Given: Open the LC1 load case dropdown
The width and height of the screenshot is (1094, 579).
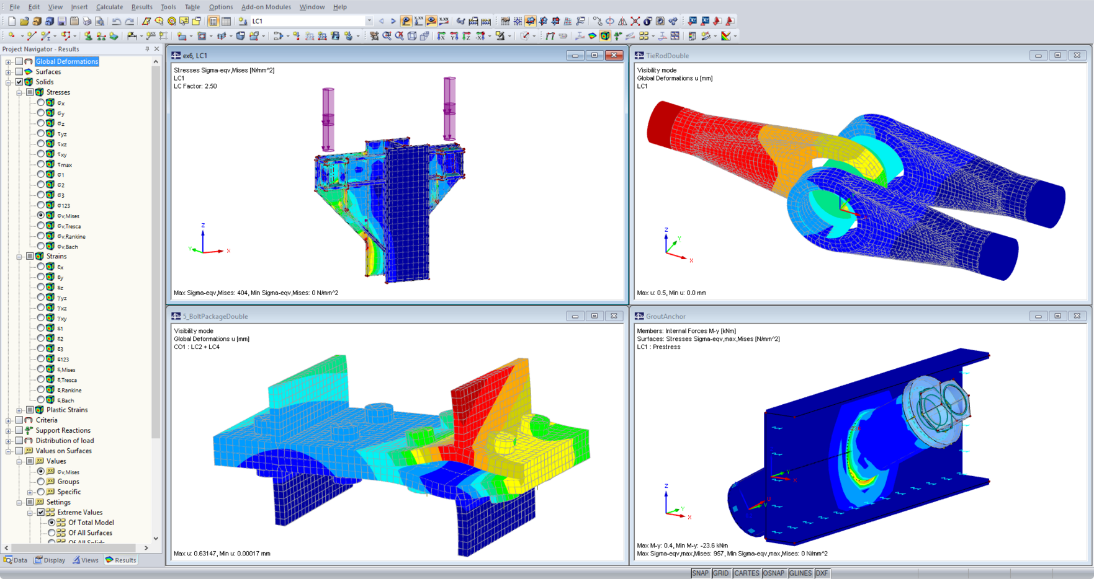Looking at the screenshot, I should pyautogui.click(x=369, y=20).
